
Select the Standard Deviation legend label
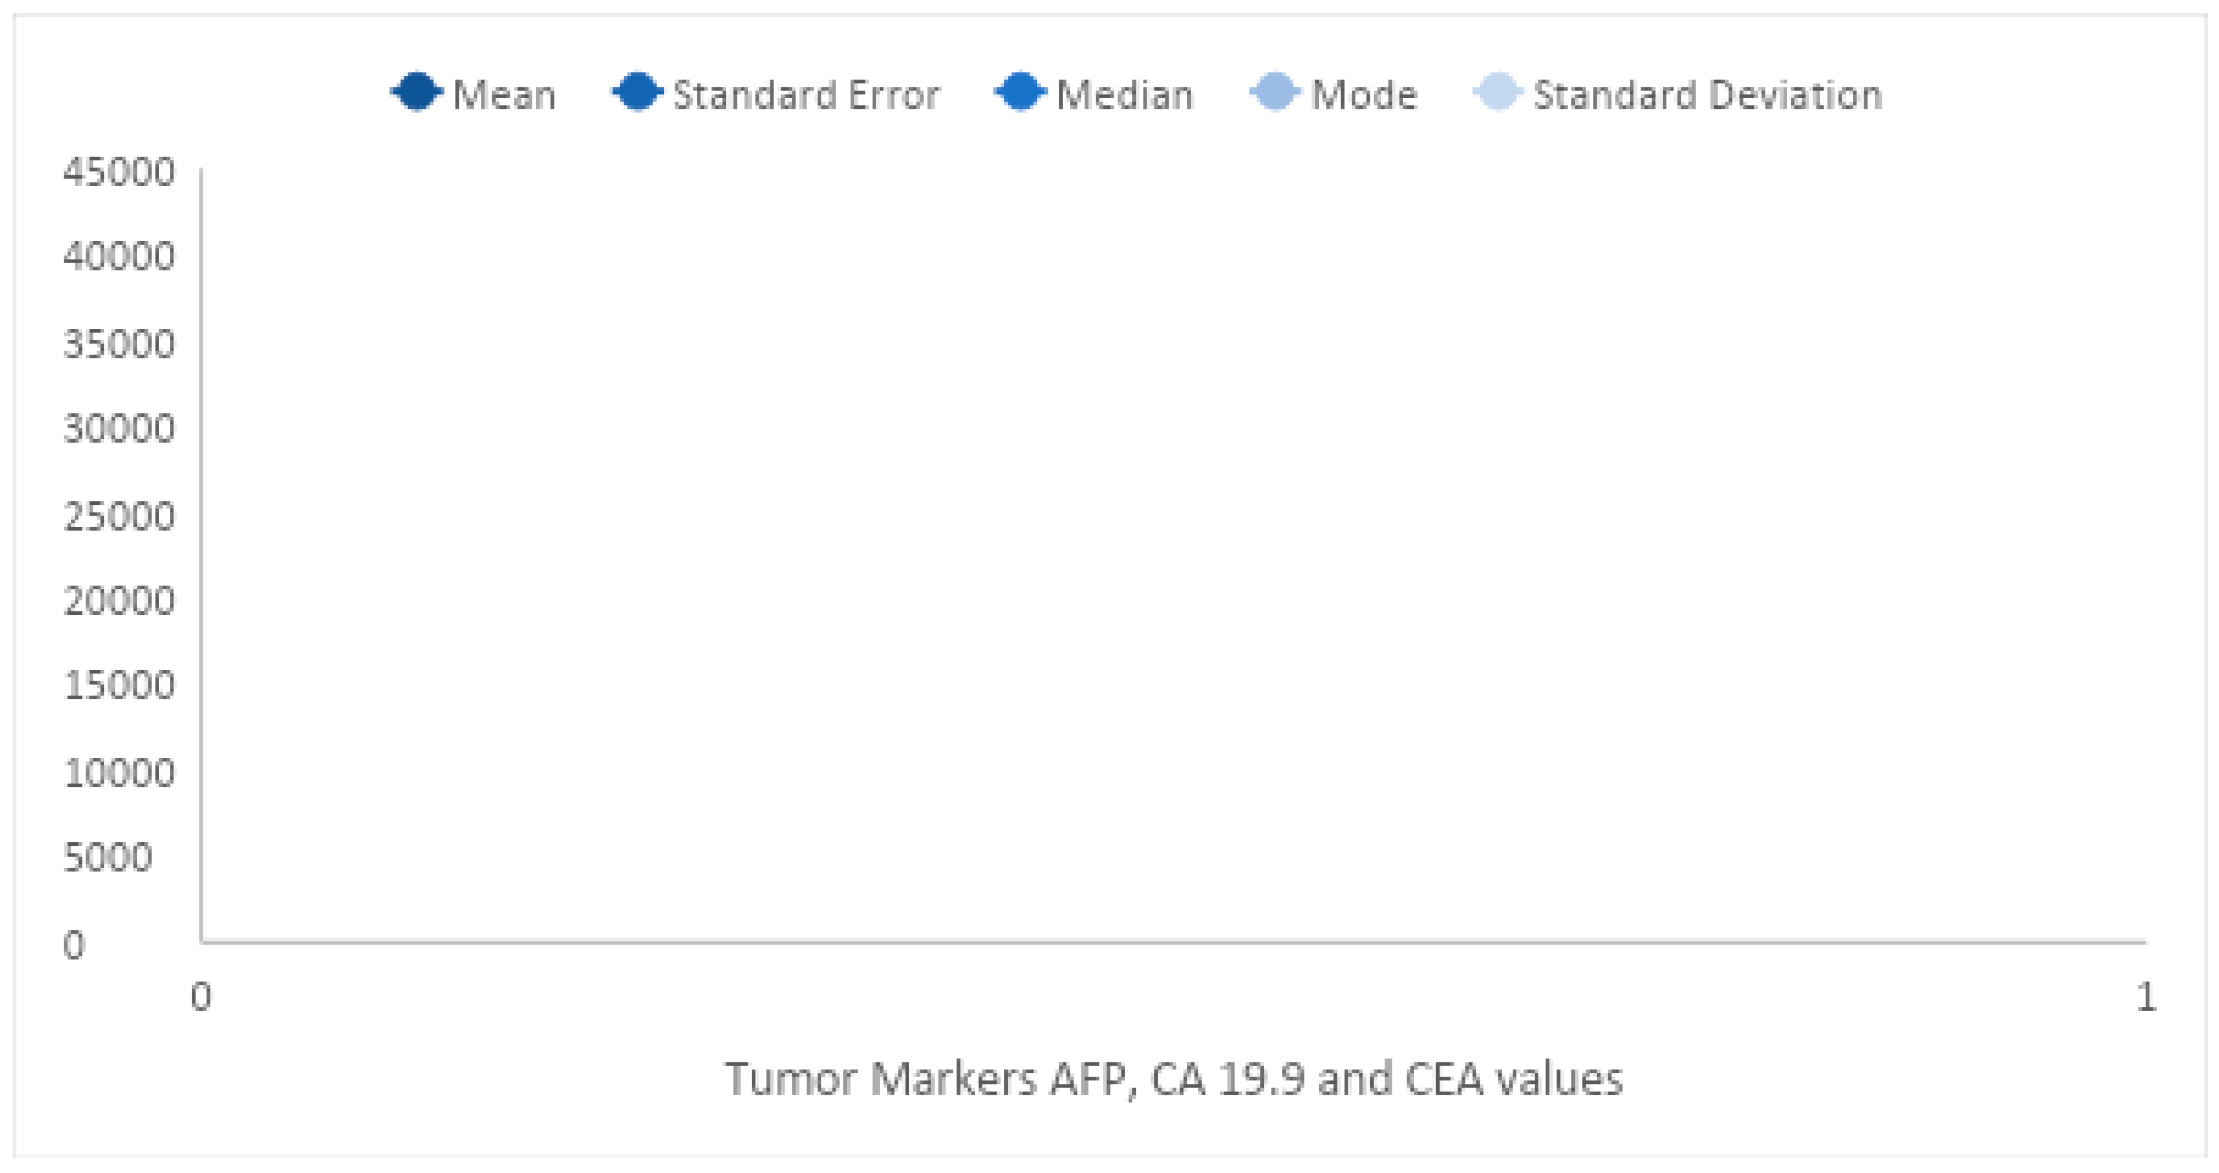pos(1708,95)
